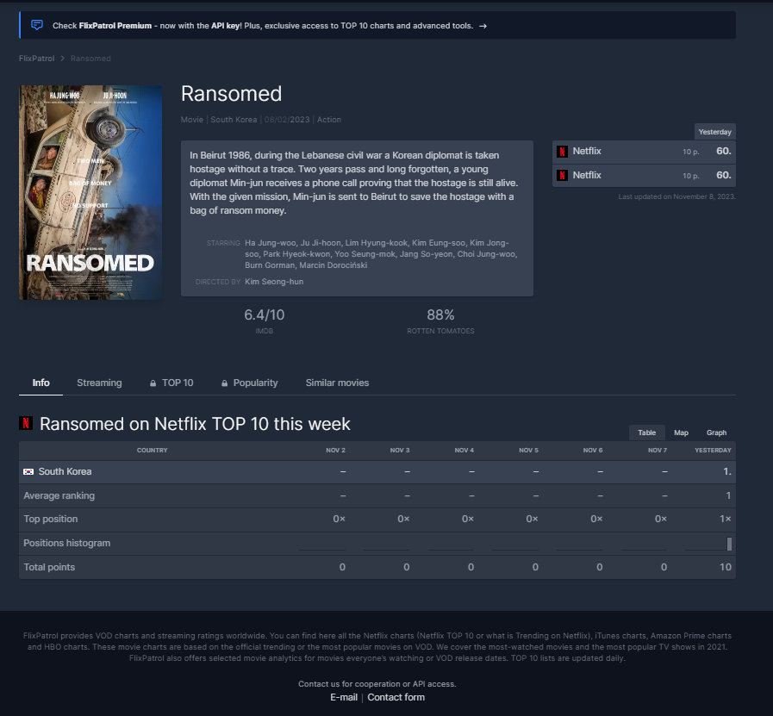Click the 6.4/10 IMDB rating

pyautogui.click(x=265, y=314)
